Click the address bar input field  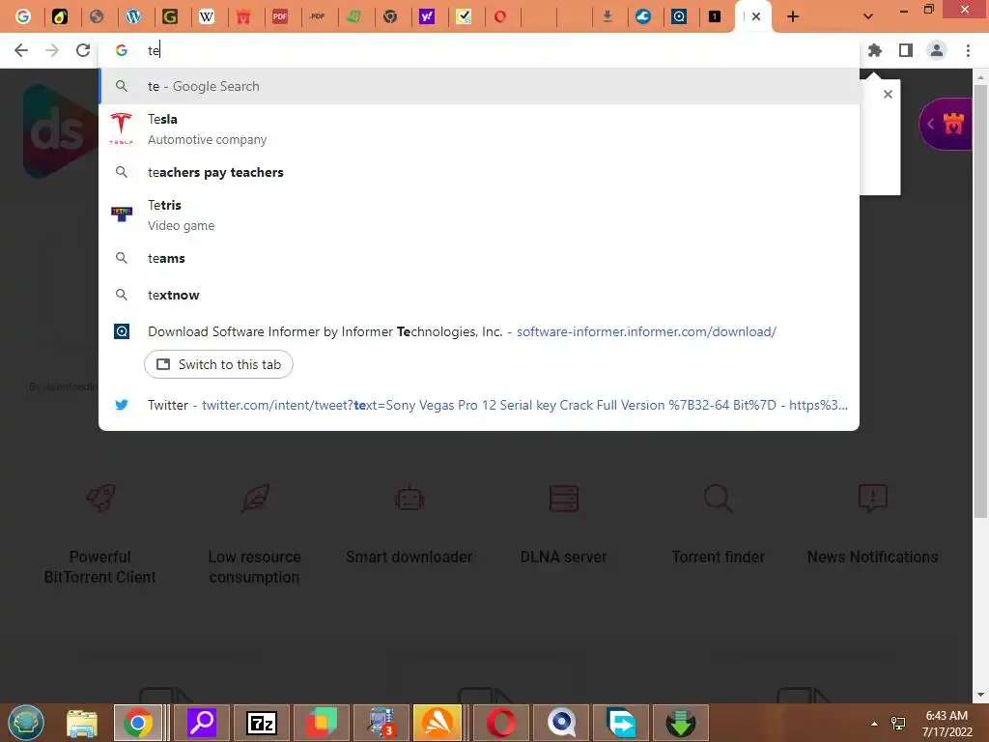(479, 50)
